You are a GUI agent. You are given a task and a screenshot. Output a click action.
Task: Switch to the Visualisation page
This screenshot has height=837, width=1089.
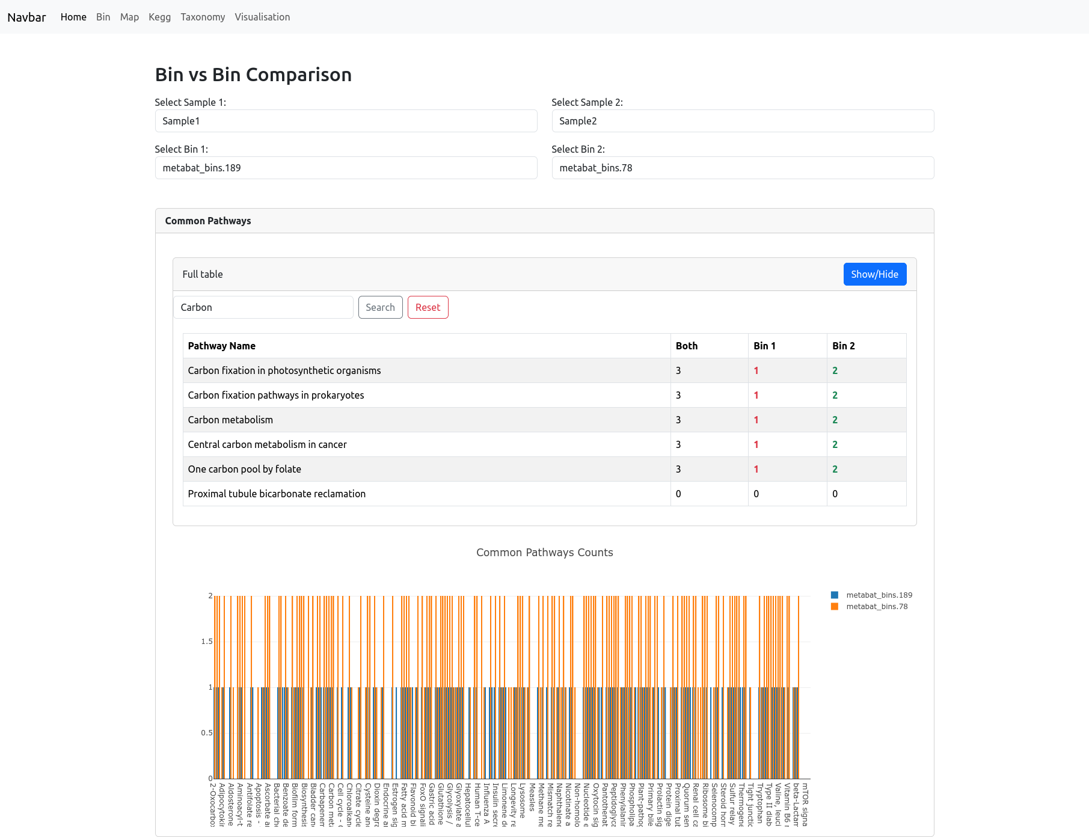tap(262, 17)
